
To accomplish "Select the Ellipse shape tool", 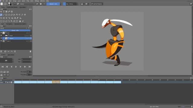I will pyautogui.click(x=9, y=15).
